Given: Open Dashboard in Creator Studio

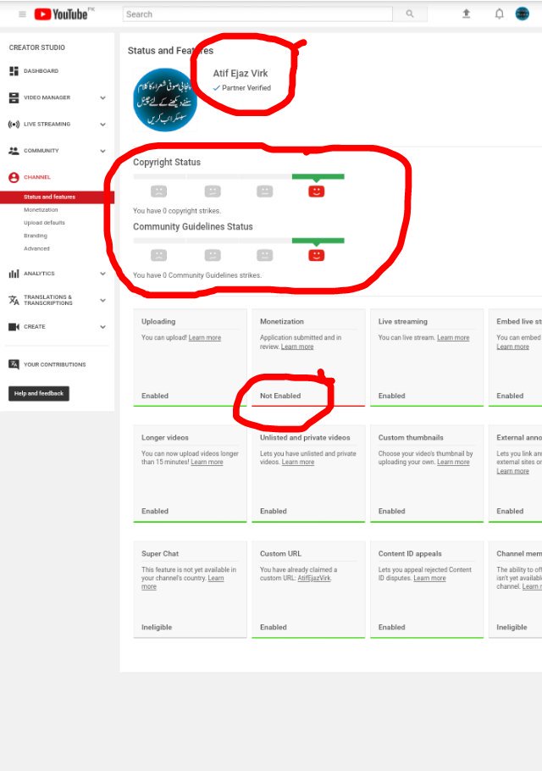Looking at the screenshot, I should 41,71.
